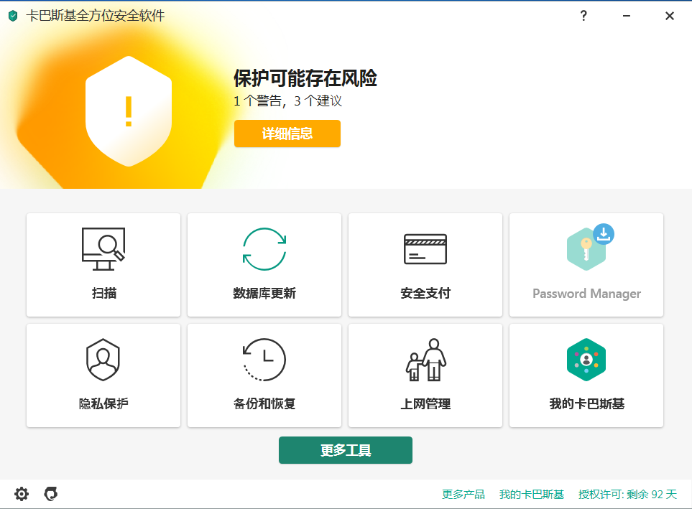This screenshot has width=692, height=509.
Task: Minimize the Kaspersky window
Action: (626, 16)
